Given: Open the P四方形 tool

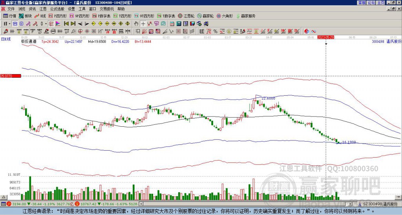Looking at the screenshot, I should click(x=58, y=16).
